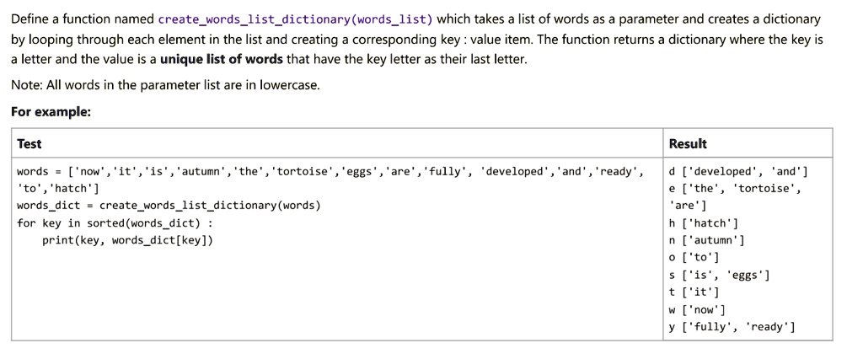Image resolution: width=863 pixels, height=359 pixels.
Task: Click the words_dict assignment code line
Action: click(169, 206)
